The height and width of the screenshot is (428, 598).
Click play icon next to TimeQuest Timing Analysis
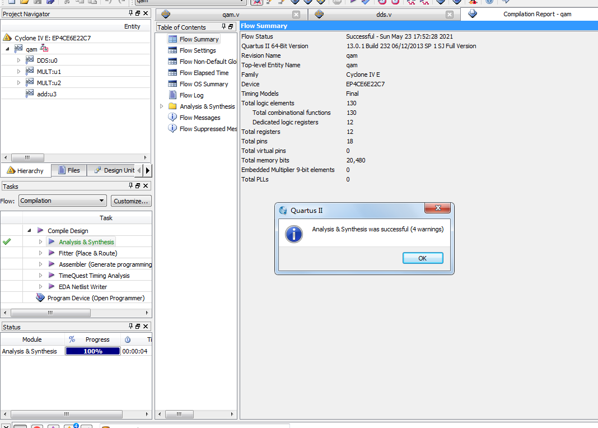pos(52,275)
